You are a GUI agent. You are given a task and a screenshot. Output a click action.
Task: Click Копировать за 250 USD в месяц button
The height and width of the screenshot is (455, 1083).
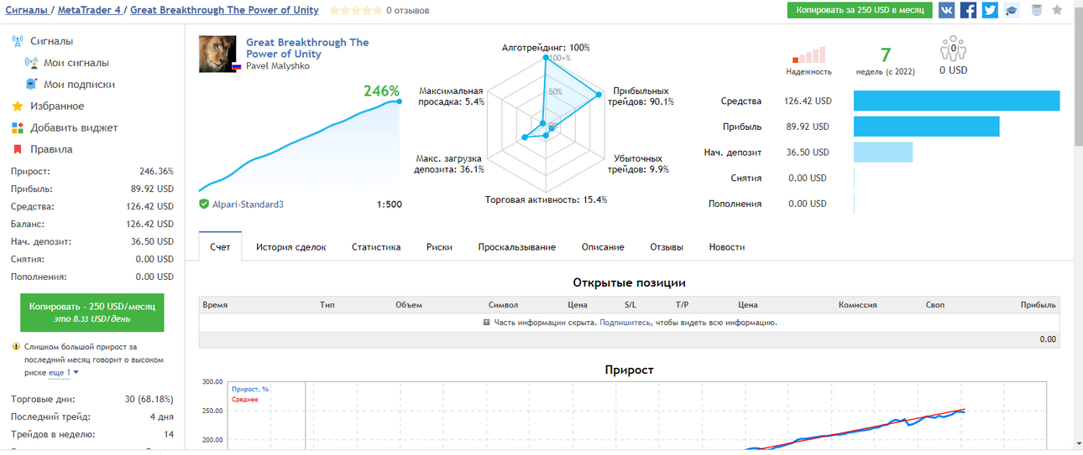pos(860,10)
